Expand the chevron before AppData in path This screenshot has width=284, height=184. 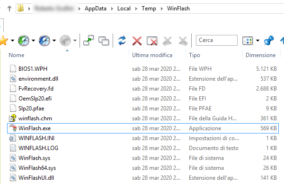[x=80, y=8]
